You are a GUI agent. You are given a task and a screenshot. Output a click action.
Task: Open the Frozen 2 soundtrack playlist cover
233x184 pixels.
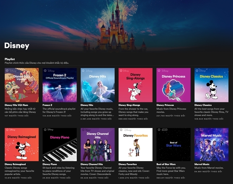tap(60, 85)
